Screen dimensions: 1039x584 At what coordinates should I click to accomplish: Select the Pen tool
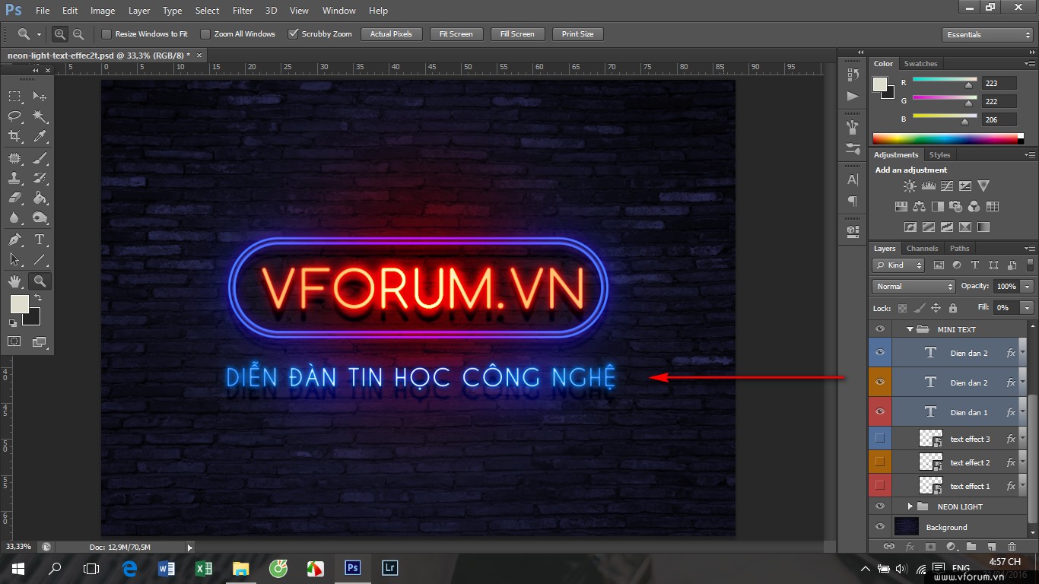click(14, 240)
